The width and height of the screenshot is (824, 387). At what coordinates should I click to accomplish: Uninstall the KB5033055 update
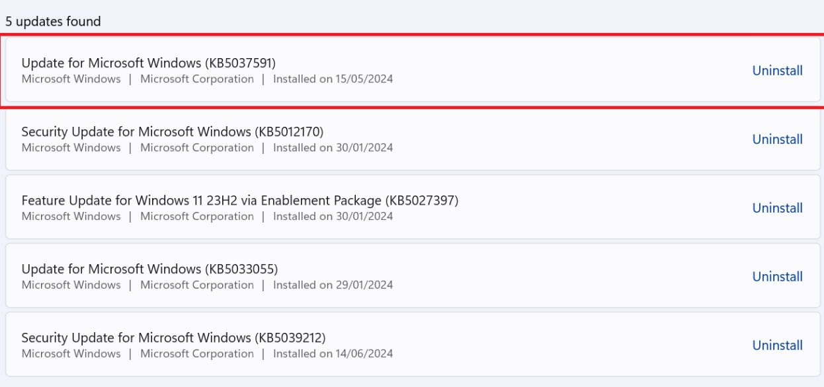click(777, 277)
